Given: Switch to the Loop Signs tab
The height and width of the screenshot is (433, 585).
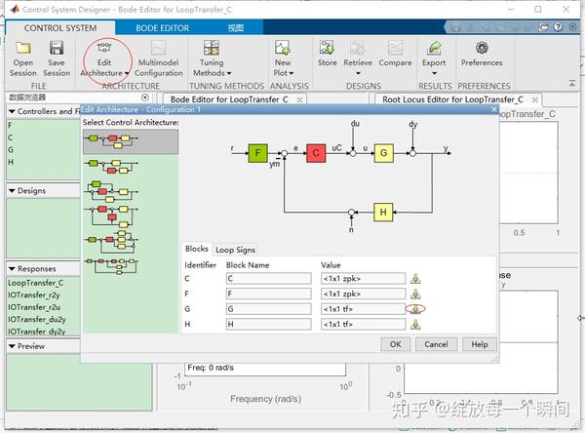Looking at the screenshot, I should tap(235, 250).
